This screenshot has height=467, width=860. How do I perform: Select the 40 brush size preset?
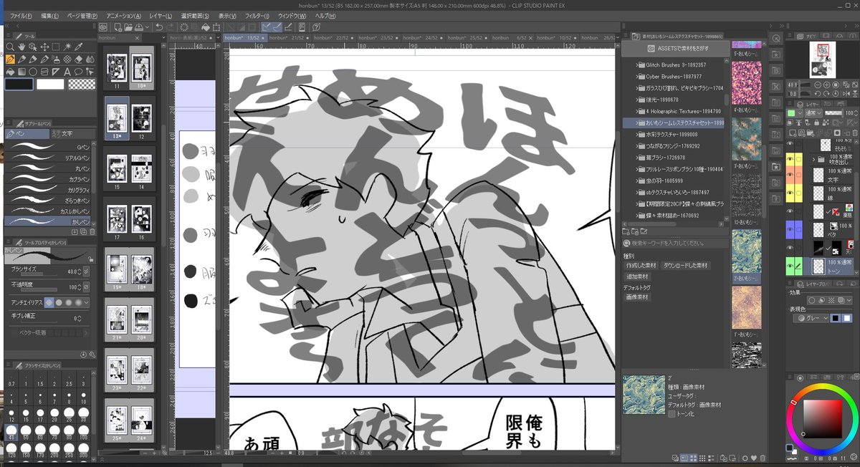pyautogui.click(x=11, y=430)
